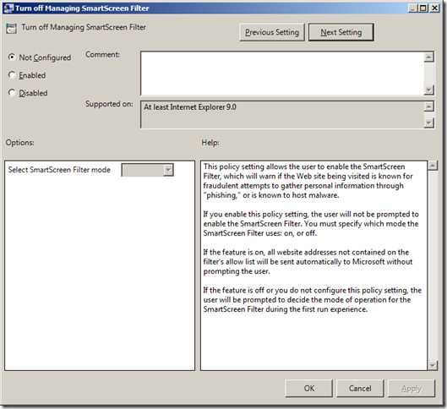The image size is (447, 409).
Task: Click the Supported on scroll down arrow
Action: click(428, 123)
